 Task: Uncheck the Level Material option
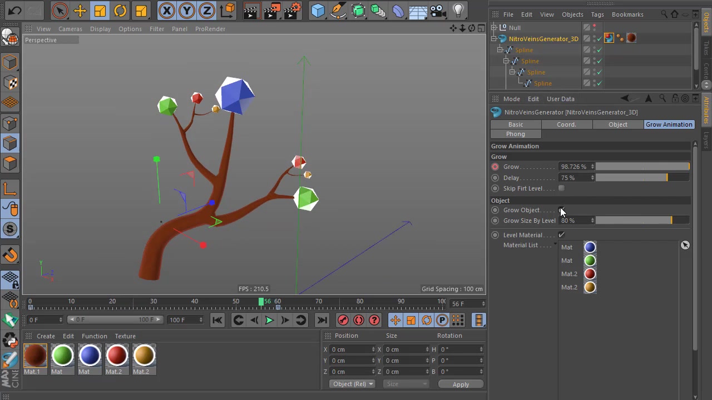(x=561, y=234)
